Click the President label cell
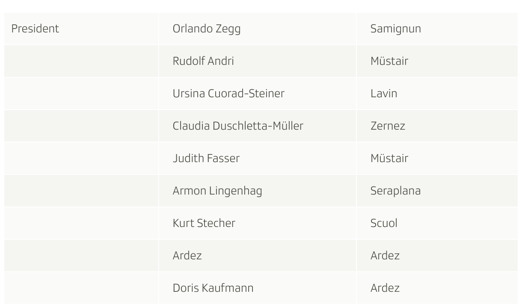 pos(35,29)
